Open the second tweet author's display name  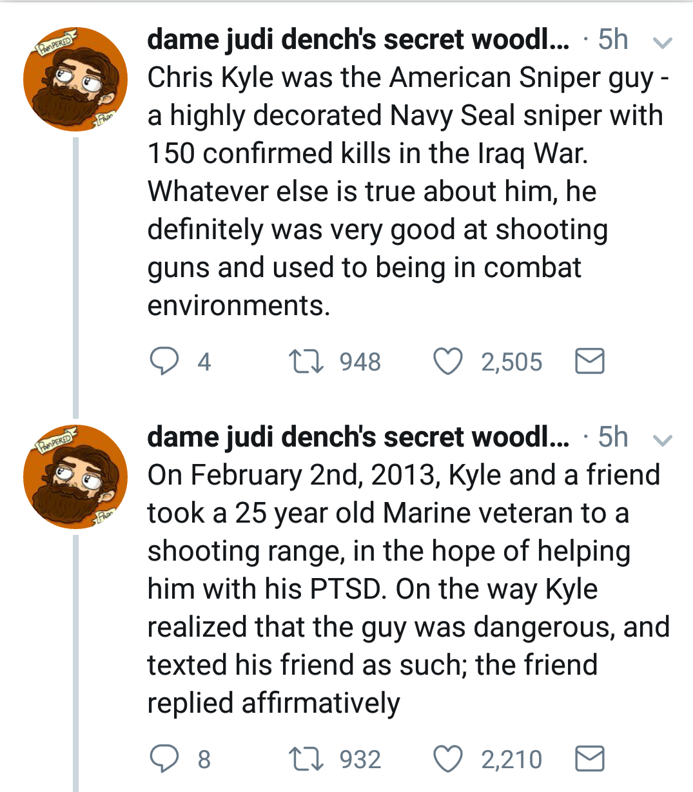coord(358,438)
